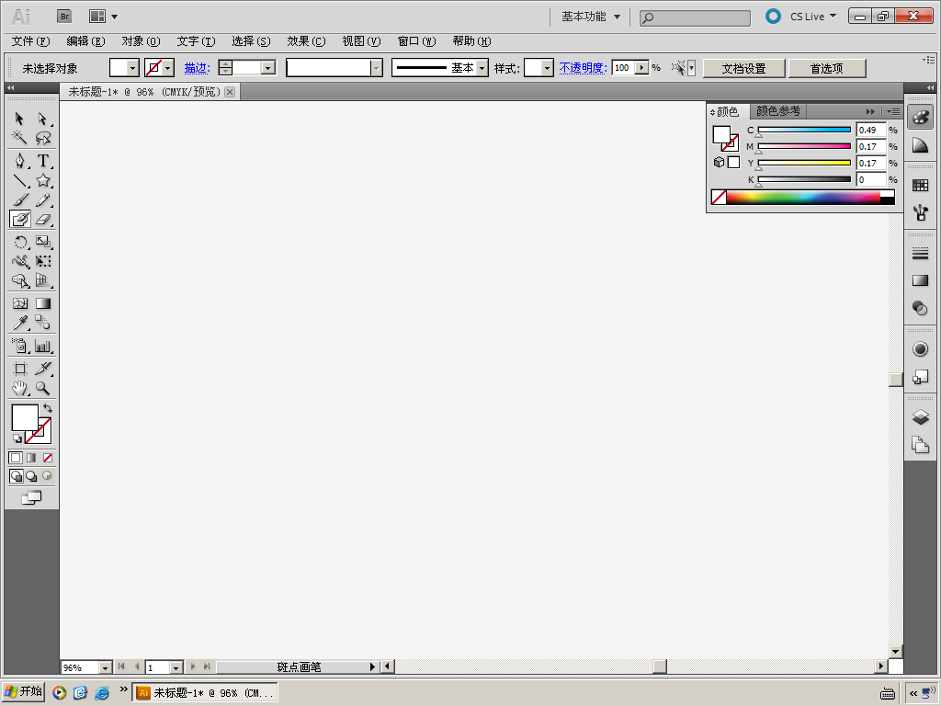Image resolution: width=941 pixels, height=706 pixels.
Task: Select the Eyedropper tool
Action: pos(19,323)
